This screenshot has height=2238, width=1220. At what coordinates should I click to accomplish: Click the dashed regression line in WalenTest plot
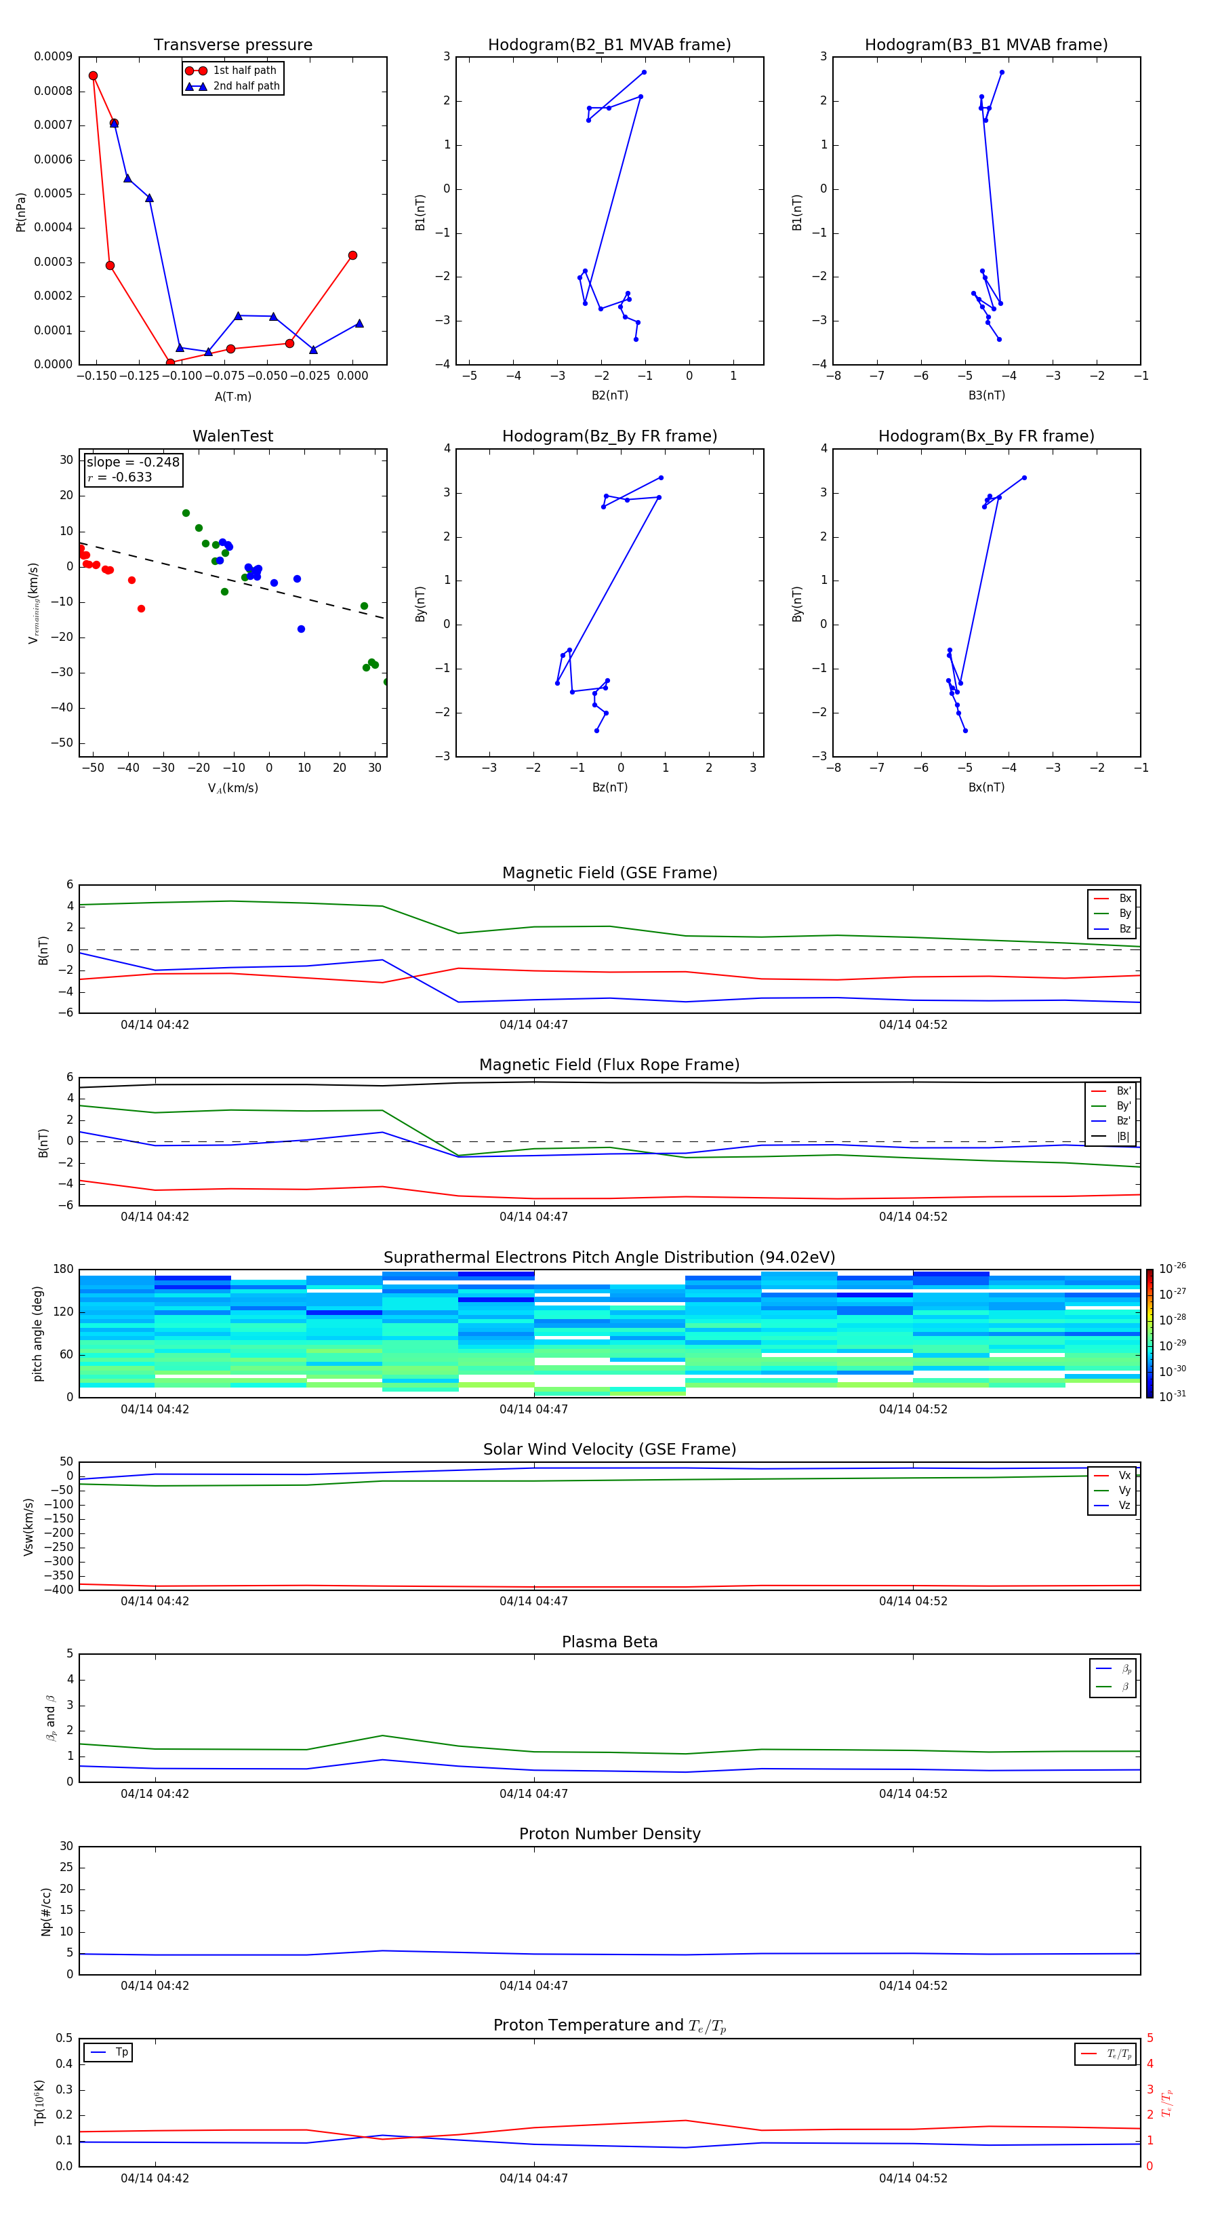coord(232,581)
